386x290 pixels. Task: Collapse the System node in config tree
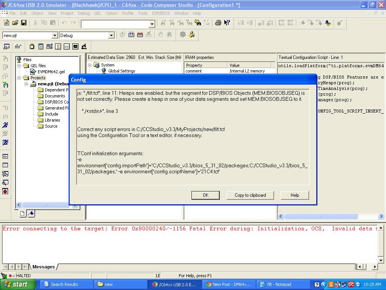point(90,65)
